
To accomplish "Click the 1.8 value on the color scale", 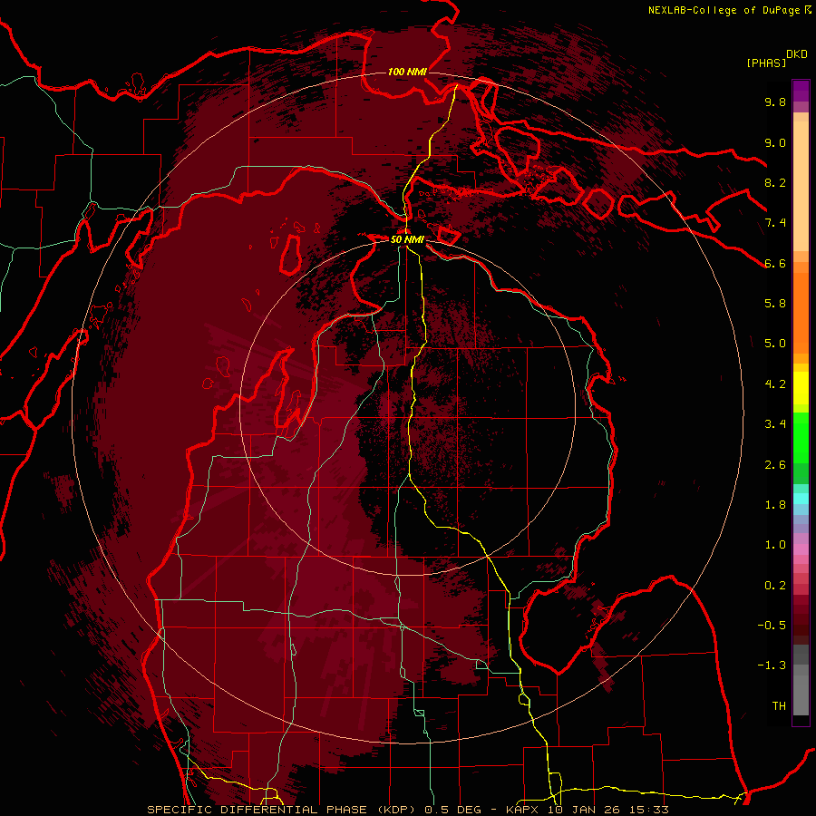I will (775, 505).
